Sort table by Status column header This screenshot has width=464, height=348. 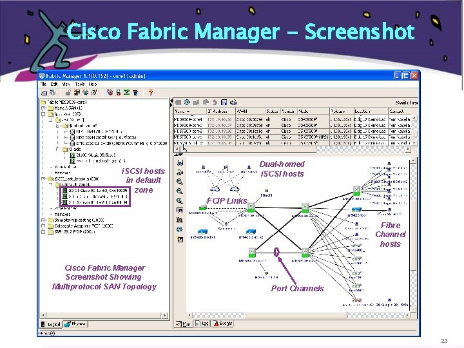click(x=272, y=111)
